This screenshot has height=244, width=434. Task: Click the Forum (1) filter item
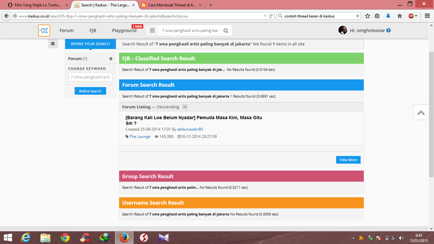[90, 59]
